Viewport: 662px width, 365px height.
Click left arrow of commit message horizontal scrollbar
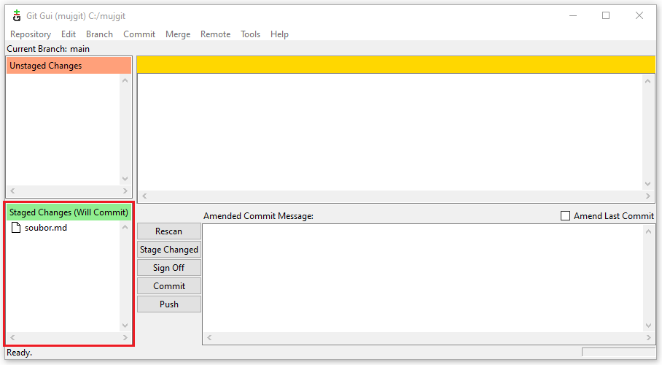tap(209, 337)
